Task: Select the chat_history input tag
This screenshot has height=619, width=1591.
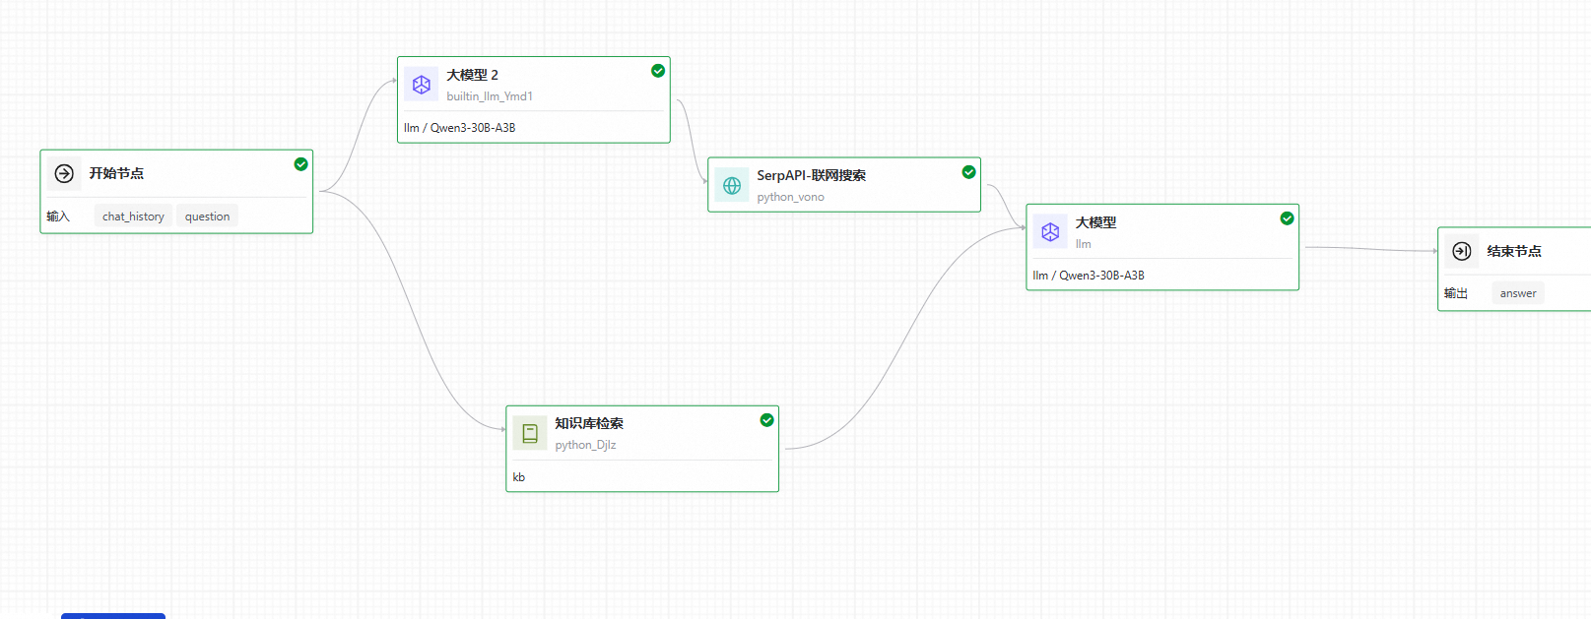Action: pyautogui.click(x=133, y=217)
